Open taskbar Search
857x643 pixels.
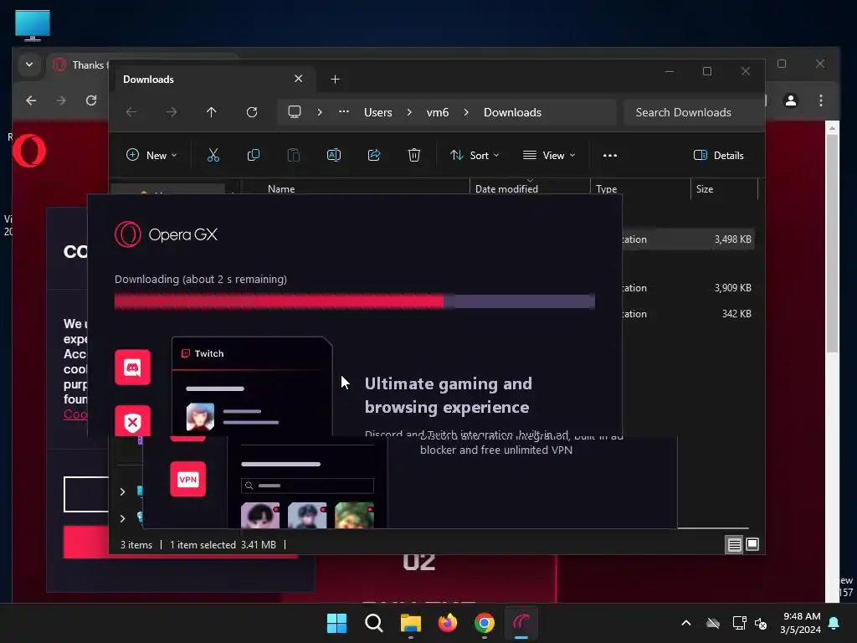coord(374,623)
